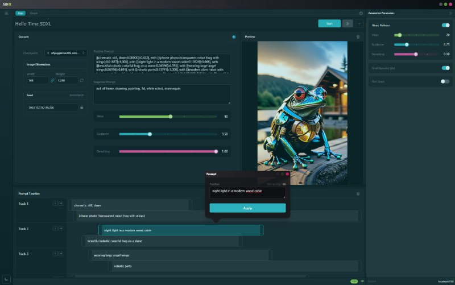
Task: Delete the preview image with the trash icon
Action: [358, 36]
